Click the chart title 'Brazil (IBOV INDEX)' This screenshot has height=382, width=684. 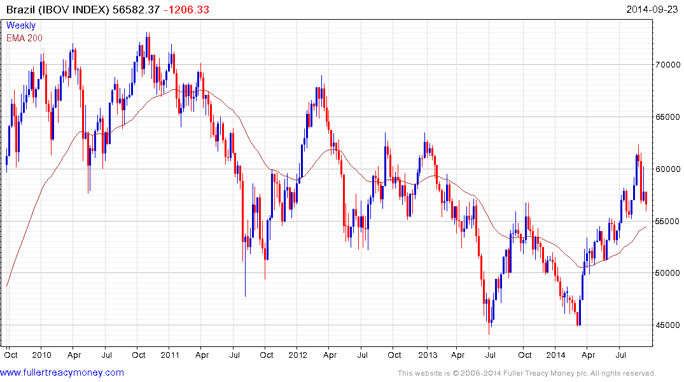tap(57, 10)
